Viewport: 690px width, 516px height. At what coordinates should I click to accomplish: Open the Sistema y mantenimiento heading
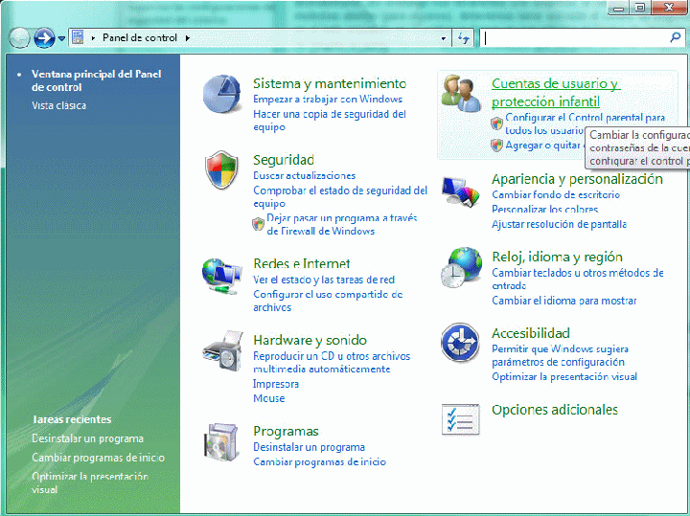click(x=330, y=83)
